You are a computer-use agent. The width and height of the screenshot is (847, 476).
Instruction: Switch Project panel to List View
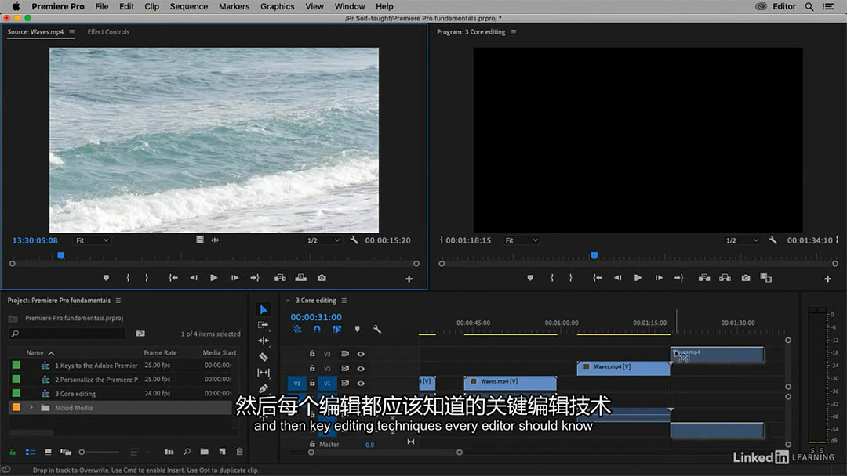[x=31, y=452]
